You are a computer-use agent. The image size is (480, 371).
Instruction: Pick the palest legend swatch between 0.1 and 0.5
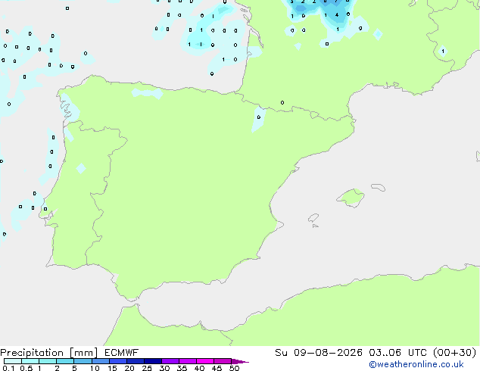(x=13, y=361)
